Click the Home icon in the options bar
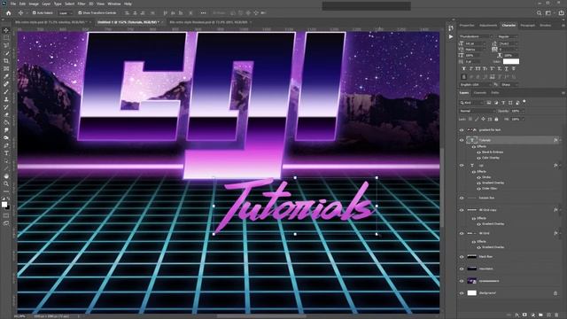Screen dimensions: 567x319 (8, 13)
